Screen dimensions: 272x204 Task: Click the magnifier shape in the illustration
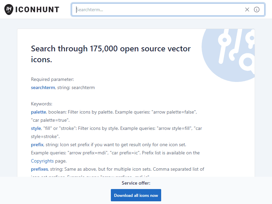247,61
